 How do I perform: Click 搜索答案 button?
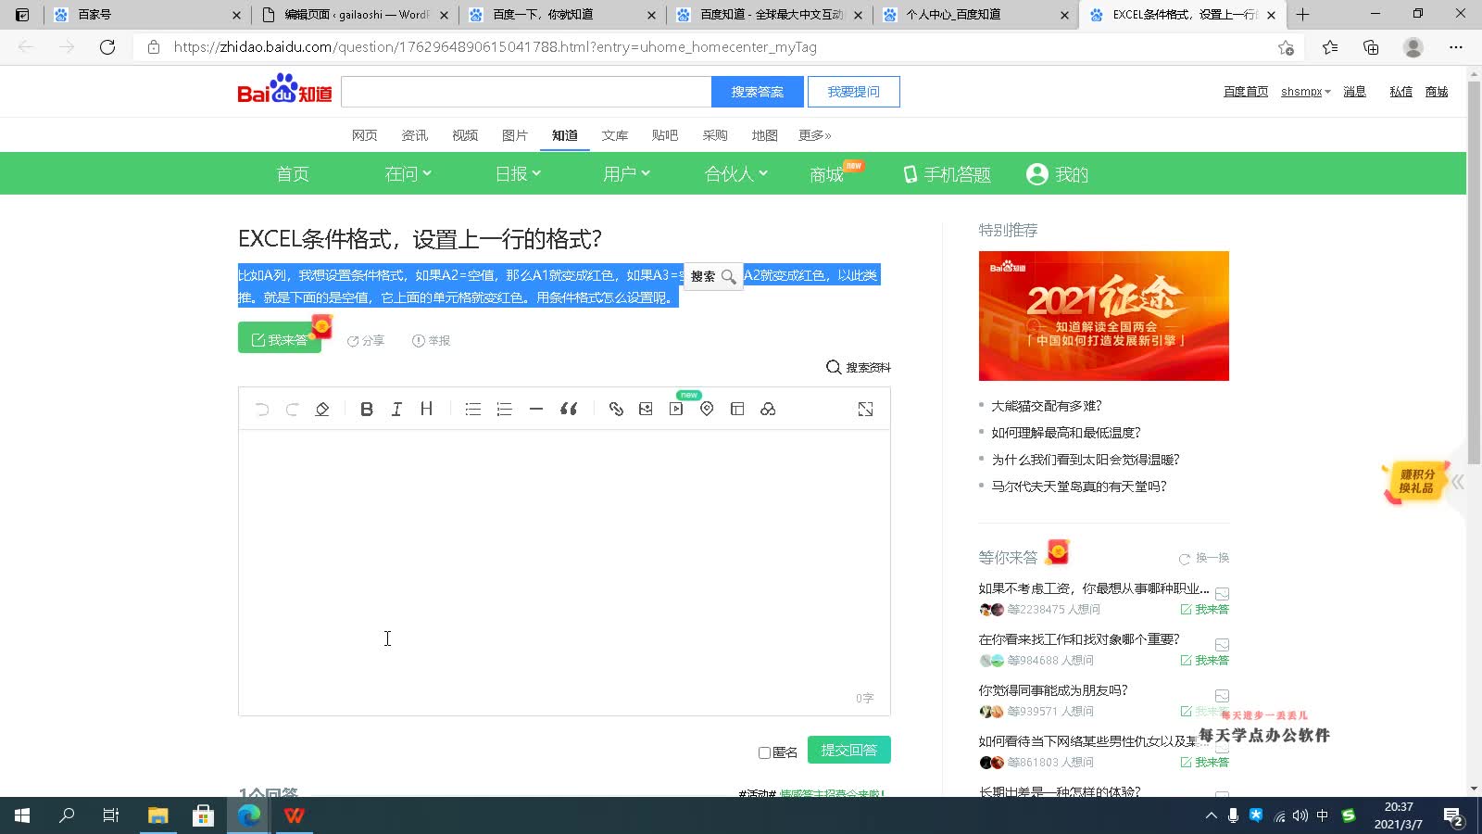[x=758, y=92]
